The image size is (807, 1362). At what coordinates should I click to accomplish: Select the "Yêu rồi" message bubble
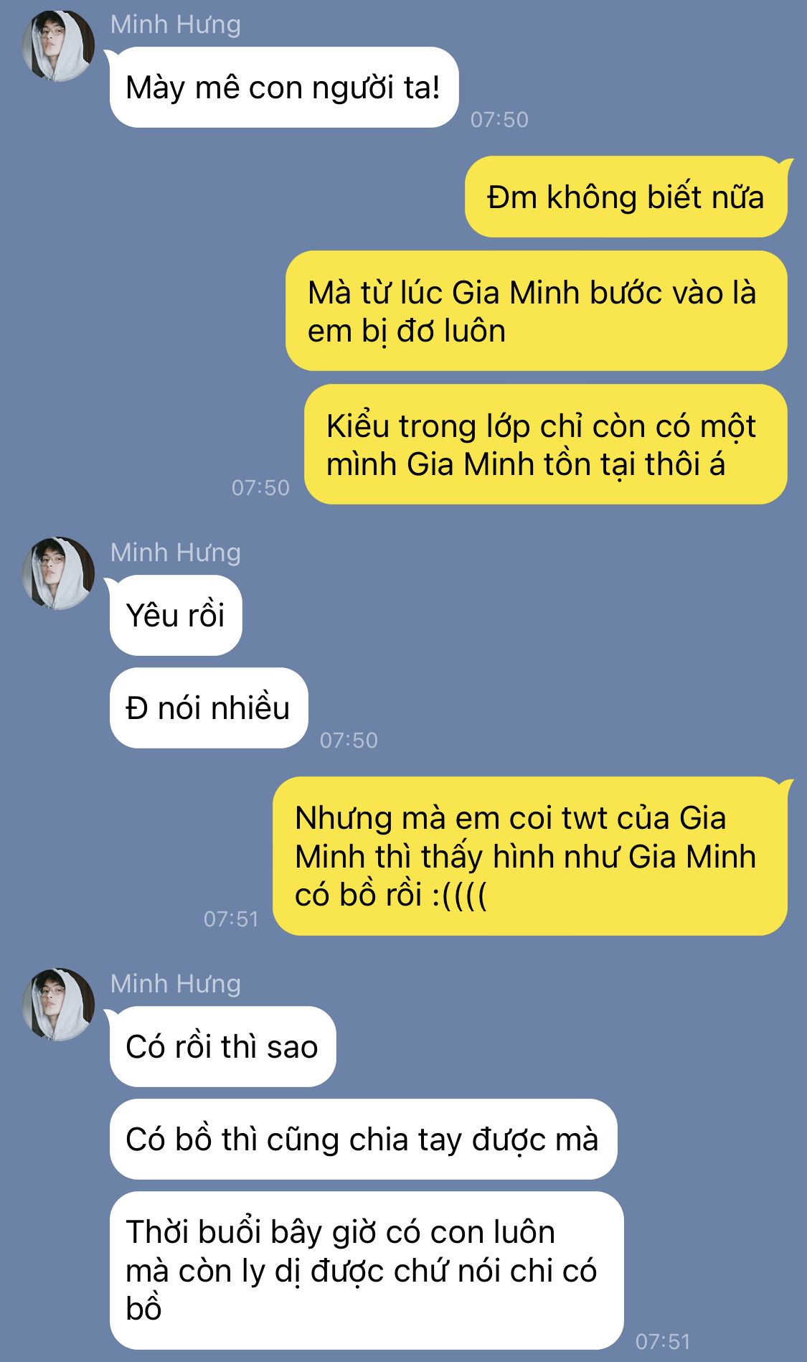tap(175, 615)
